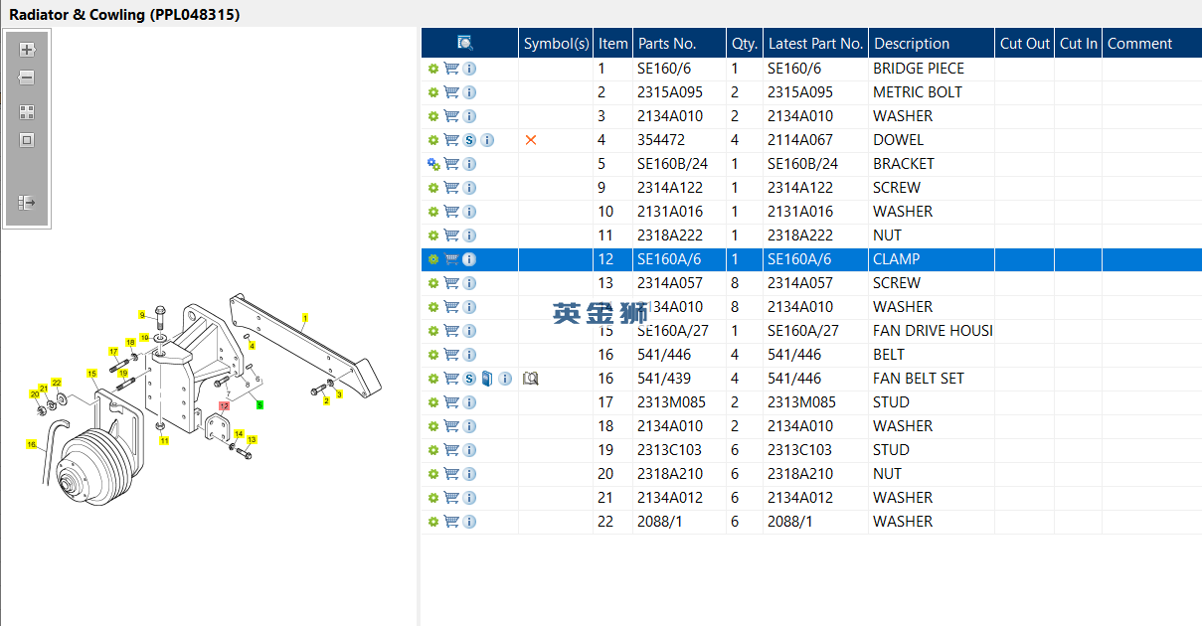
Task: Open info for METRIC BOLT 2315A095
Action: [469, 92]
